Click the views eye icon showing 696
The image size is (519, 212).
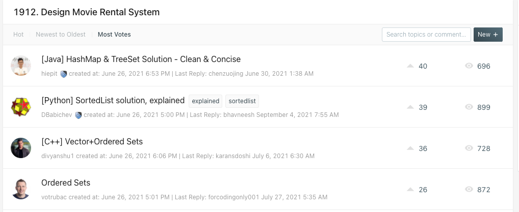pos(469,66)
